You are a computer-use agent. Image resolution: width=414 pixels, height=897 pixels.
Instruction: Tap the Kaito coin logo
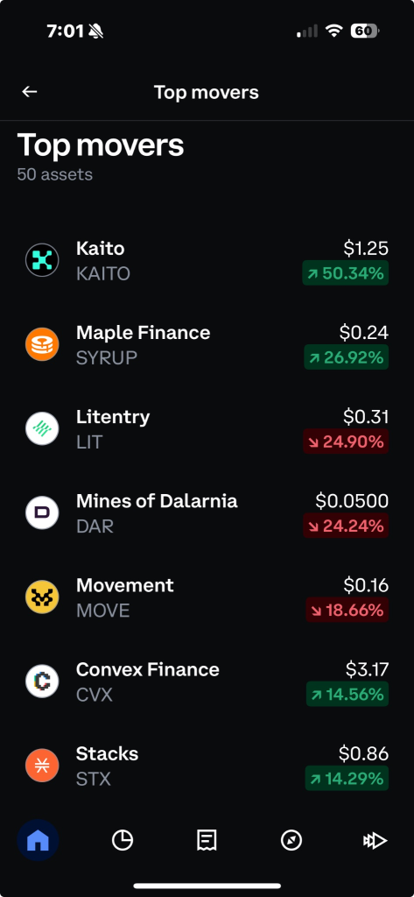pos(42,260)
